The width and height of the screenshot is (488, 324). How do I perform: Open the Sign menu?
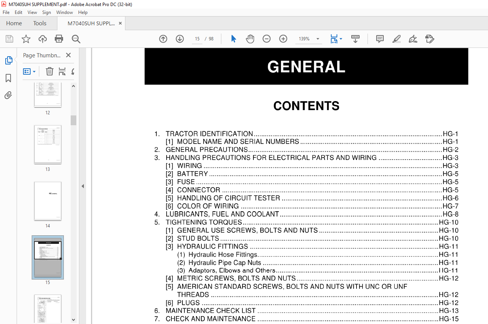pos(46,12)
